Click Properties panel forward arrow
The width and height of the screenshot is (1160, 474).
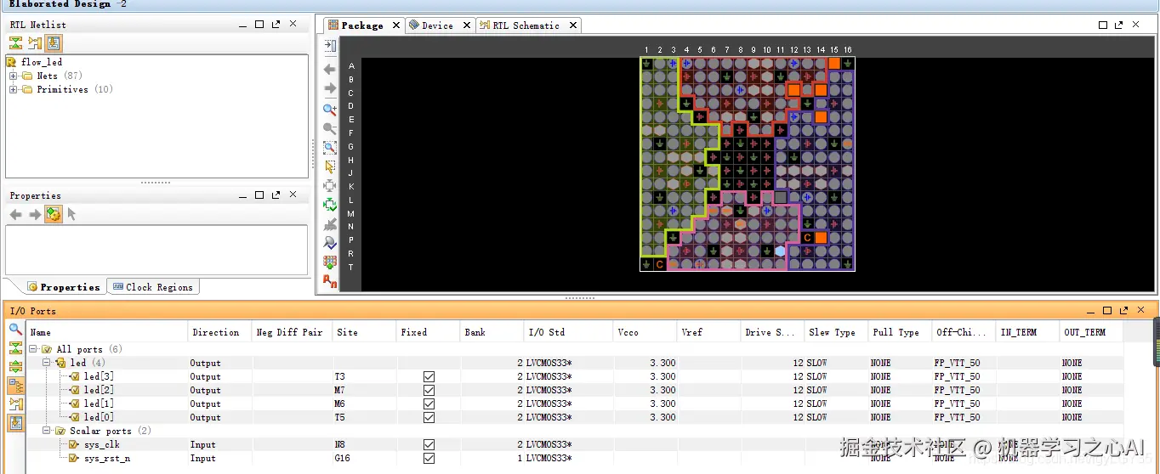pos(35,214)
